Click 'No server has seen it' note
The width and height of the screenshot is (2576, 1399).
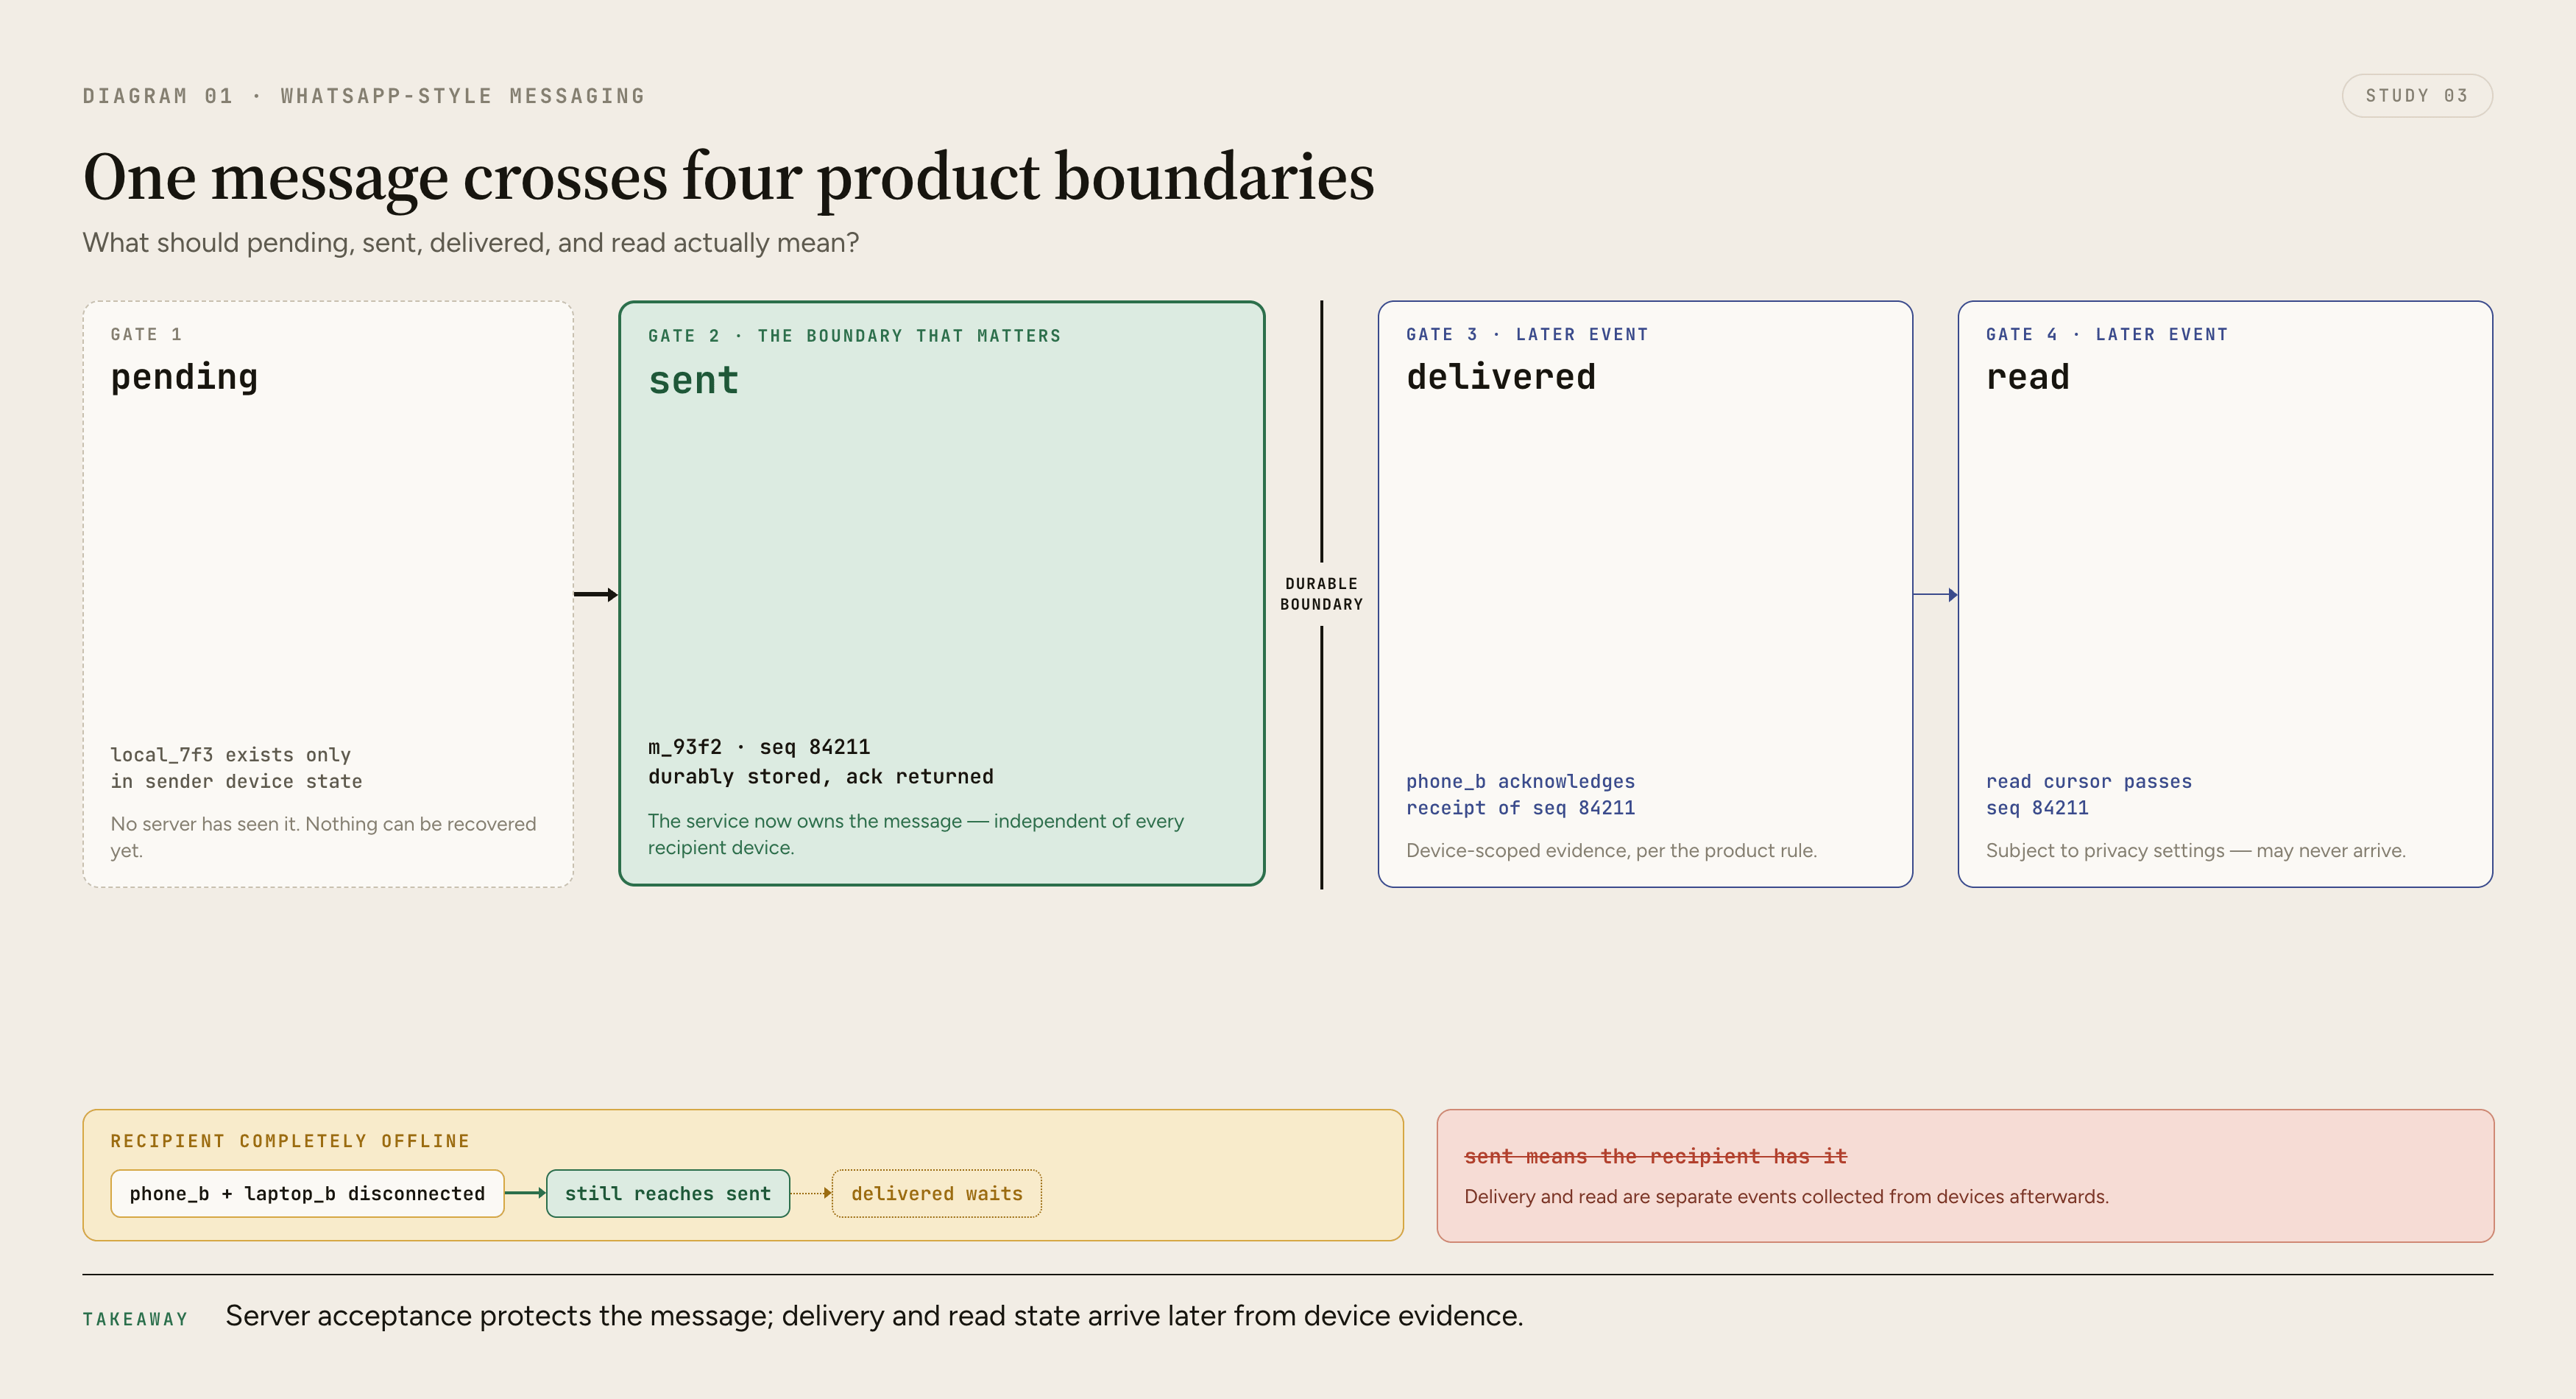[323, 838]
